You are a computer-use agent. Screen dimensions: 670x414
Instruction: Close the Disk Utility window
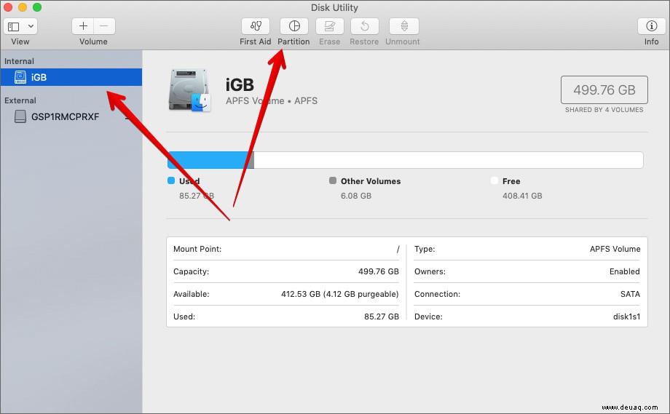click(x=8, y=7)
